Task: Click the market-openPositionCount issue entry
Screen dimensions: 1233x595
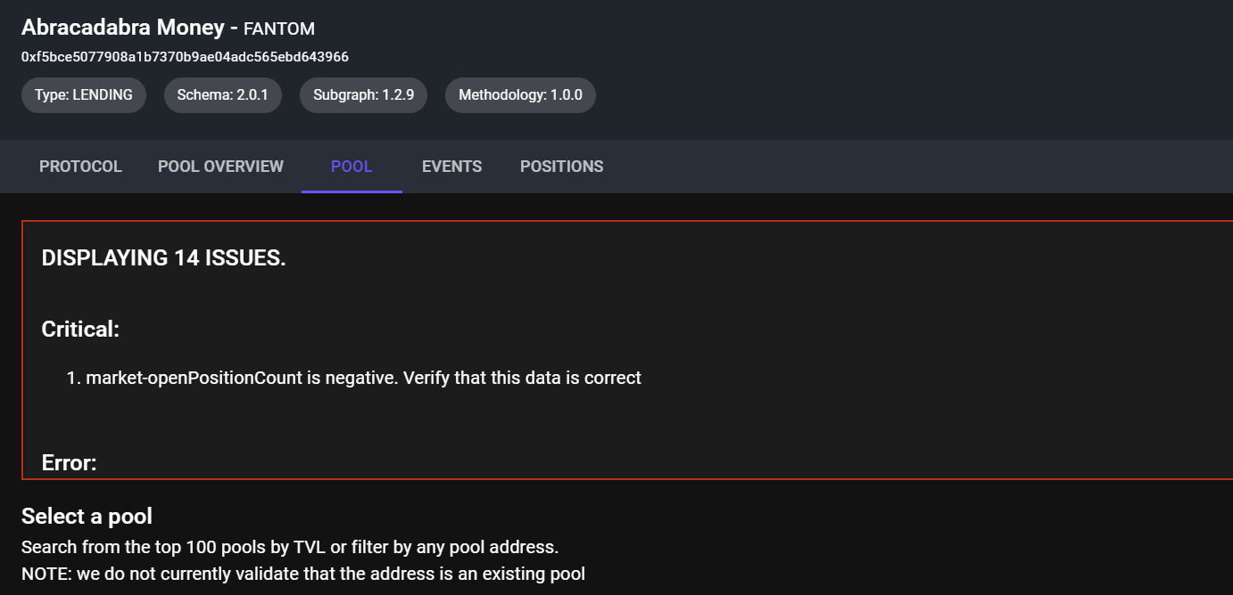Action: click(x=362, y=377)
